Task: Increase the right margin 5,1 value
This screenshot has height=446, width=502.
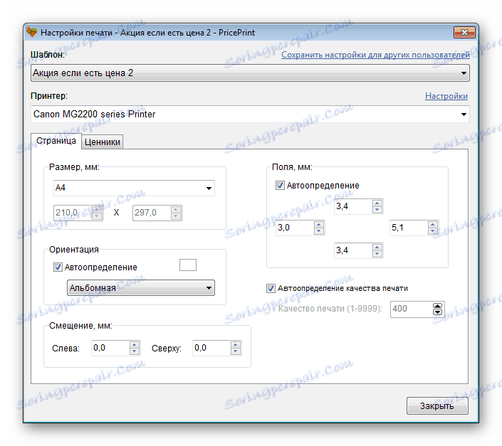Action: point(433,225)
